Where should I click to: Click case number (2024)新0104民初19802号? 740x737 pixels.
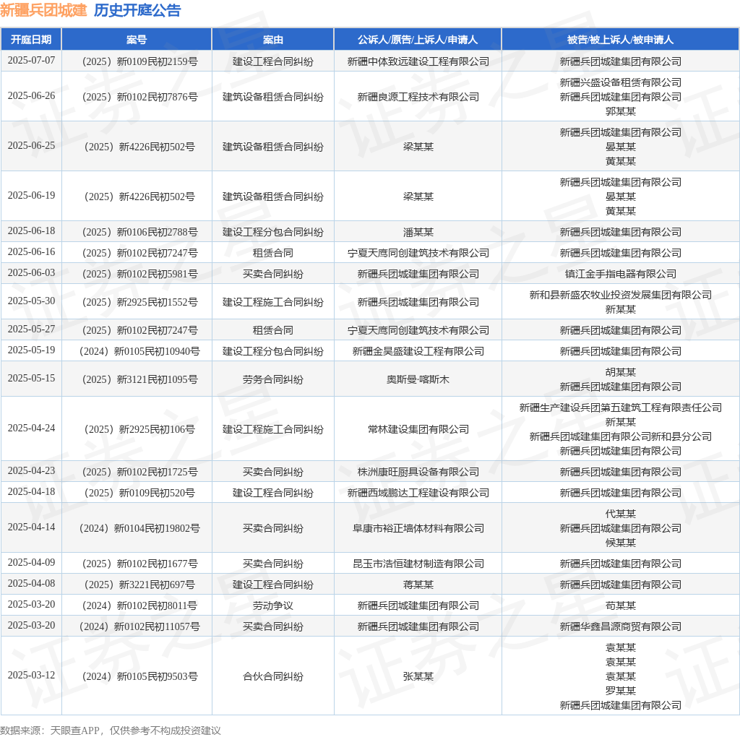coord(137,528)
